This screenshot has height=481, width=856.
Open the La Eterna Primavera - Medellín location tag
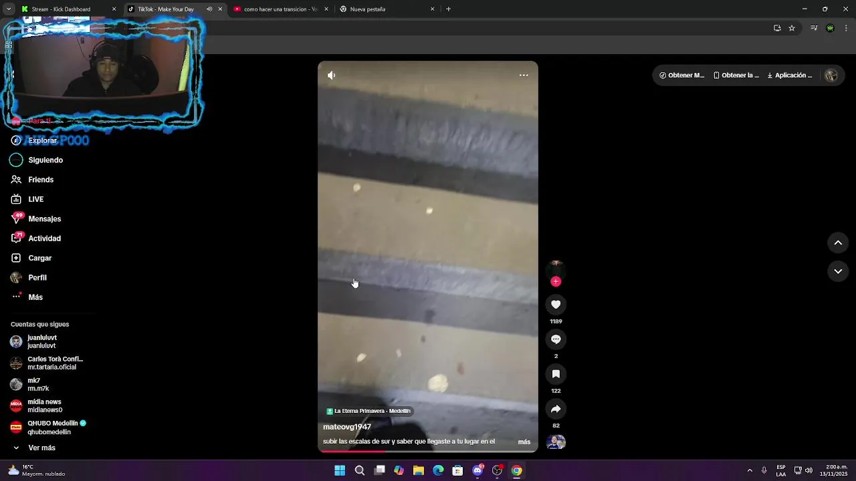click(368, 412)
